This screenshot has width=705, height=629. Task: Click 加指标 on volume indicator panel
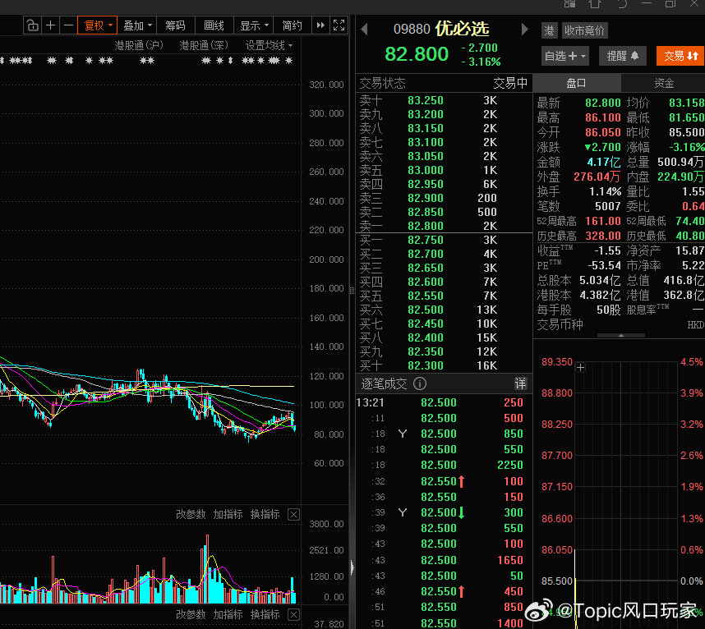pos(228,514)
